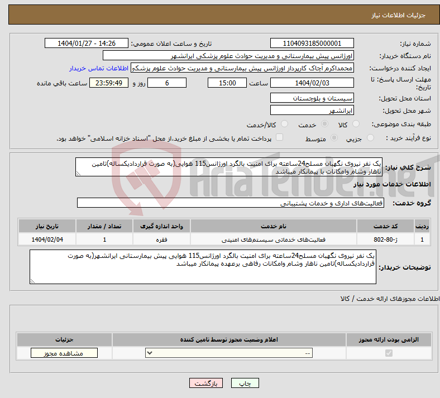Click the شماره نیاز field 1104093185000001
This screenshot has width=440, height=398.
tap(312, 43)
